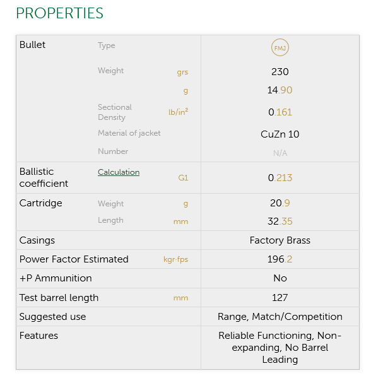371x383 pixels.
Task: Click the Reliable Functioning features text
Action: (265, 336)
